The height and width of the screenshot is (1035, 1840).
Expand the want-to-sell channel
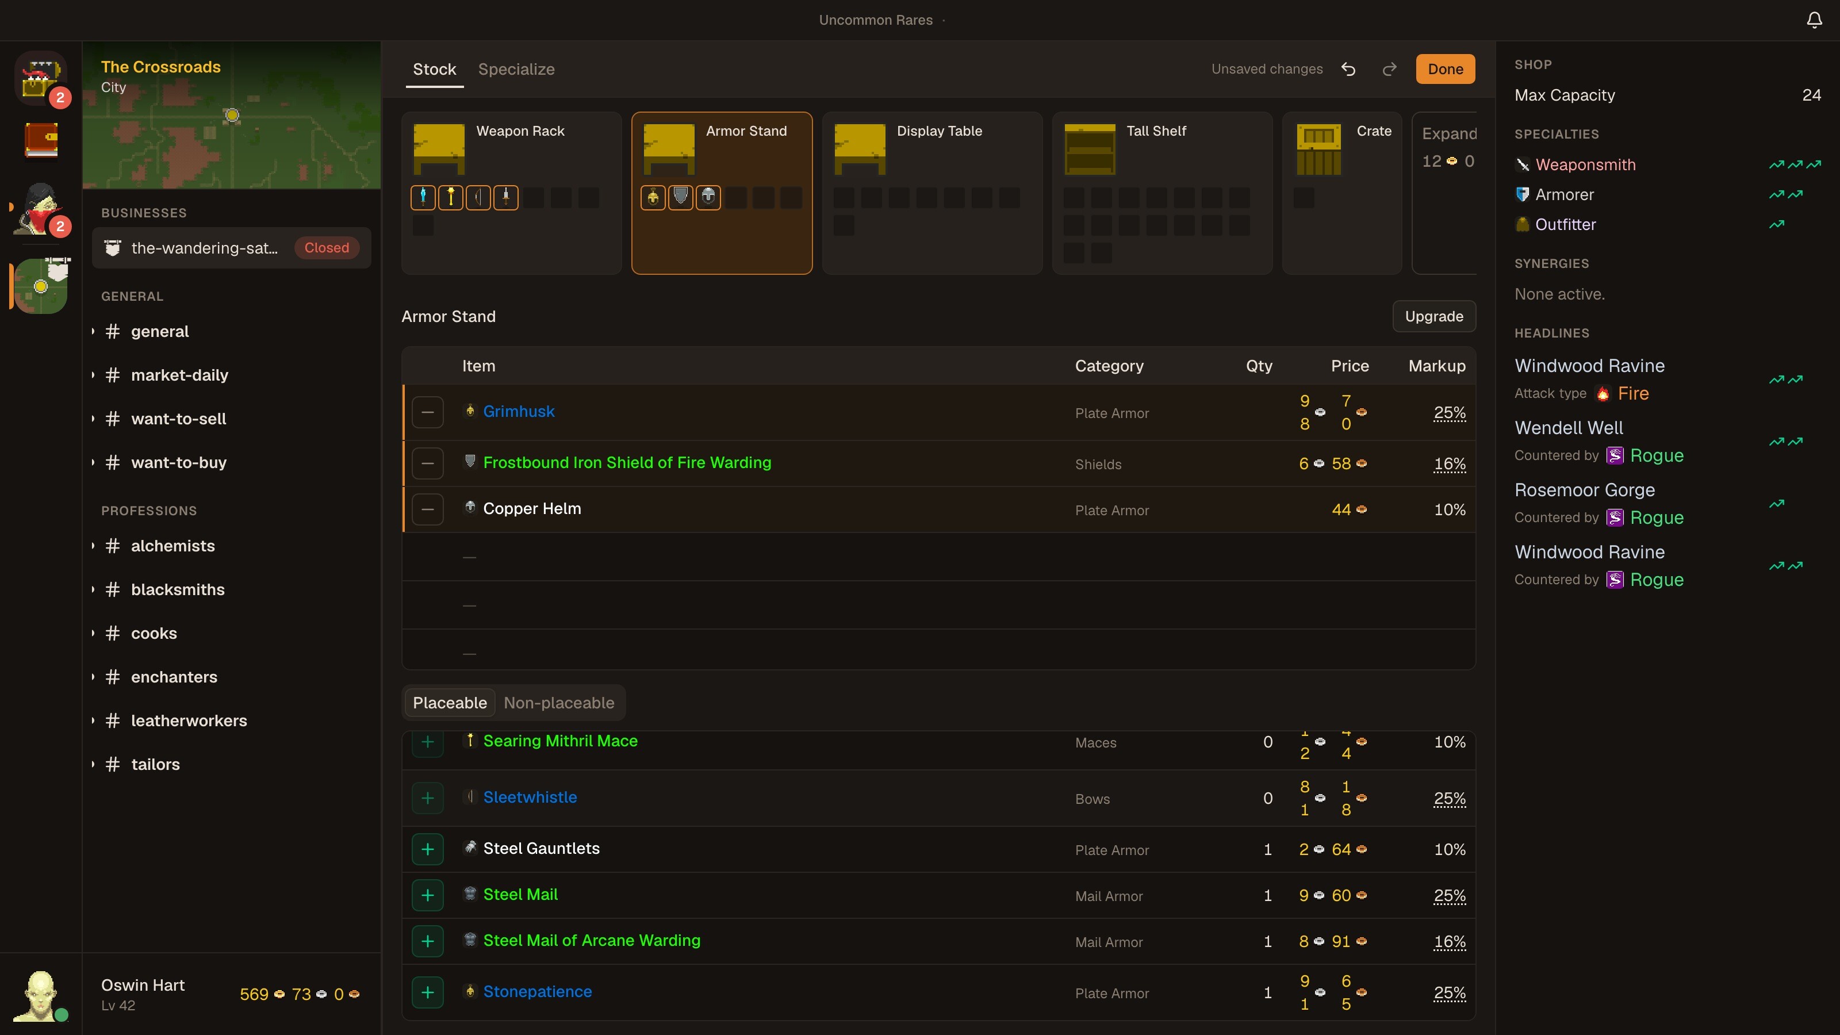pos(93,419)
